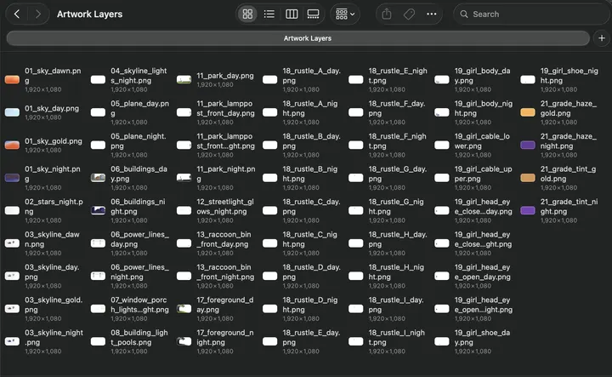The height and width of the screenshot is (377, 612).
Task: Select 02_stars_night.png file name
Action: tap(54, 207)
